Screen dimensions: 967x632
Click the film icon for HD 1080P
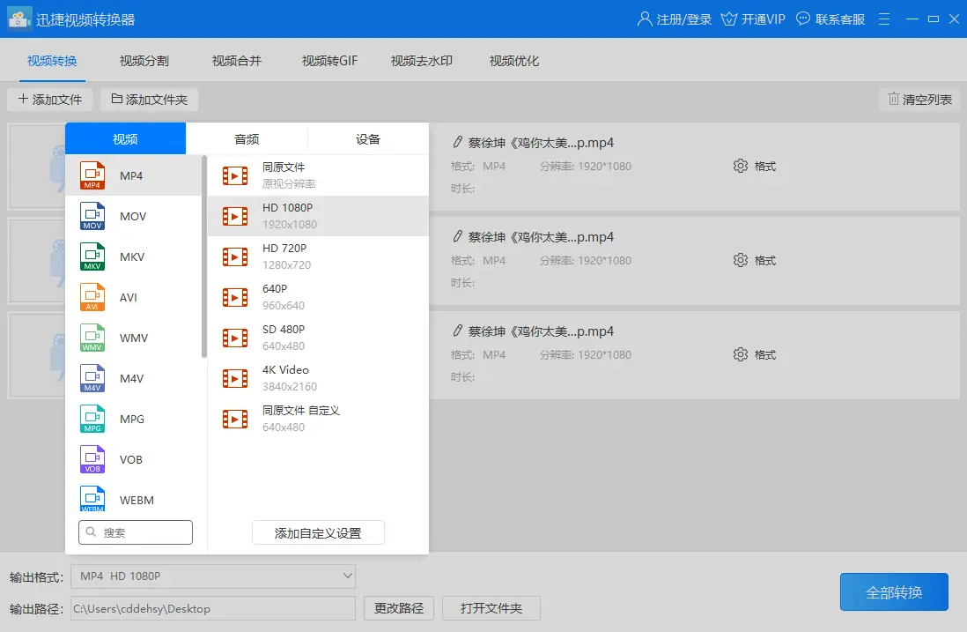[235, 216]
